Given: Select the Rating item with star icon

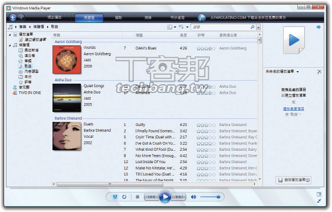Looking at the screenshot, I should (x=25, y=82).
